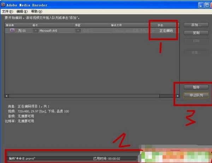Expand the preset dropdown arrow in queue row

coord(78,31)
